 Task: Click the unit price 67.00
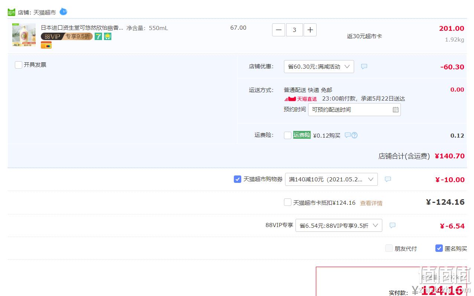click(238, 28)
